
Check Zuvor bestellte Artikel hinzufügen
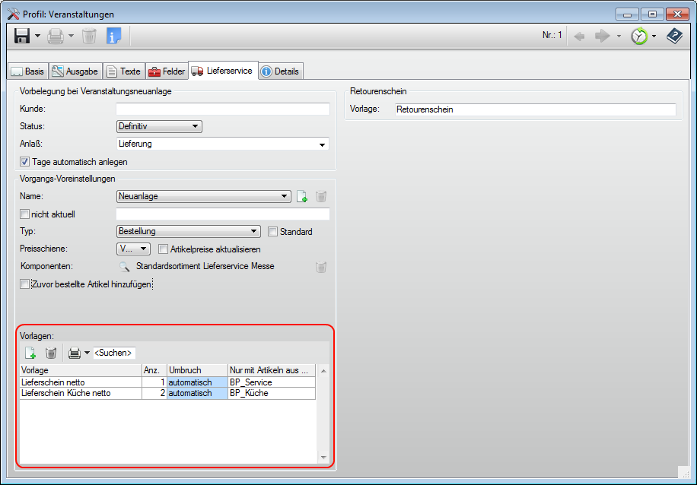pos(25,284)
